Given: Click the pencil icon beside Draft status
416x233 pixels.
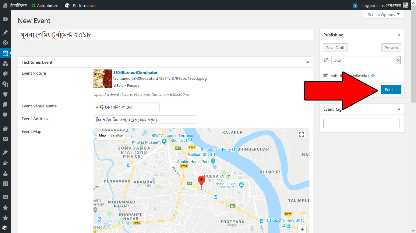Looking at the screenshot, I should 326,60.
